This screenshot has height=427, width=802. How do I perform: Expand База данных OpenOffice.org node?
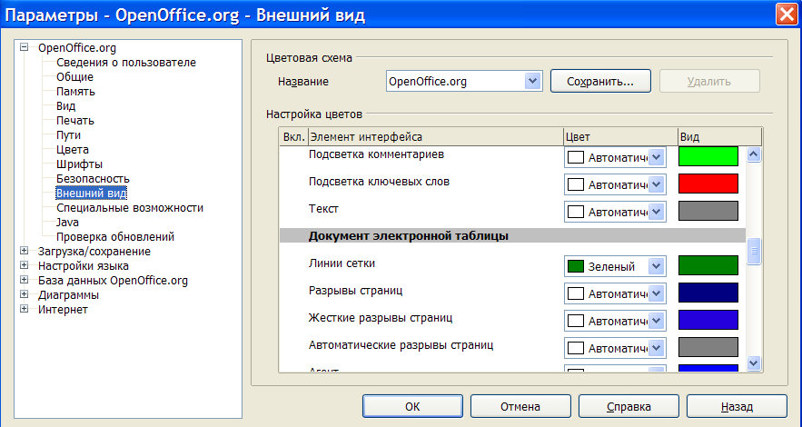pyautogui.click(x=24, y=280)
